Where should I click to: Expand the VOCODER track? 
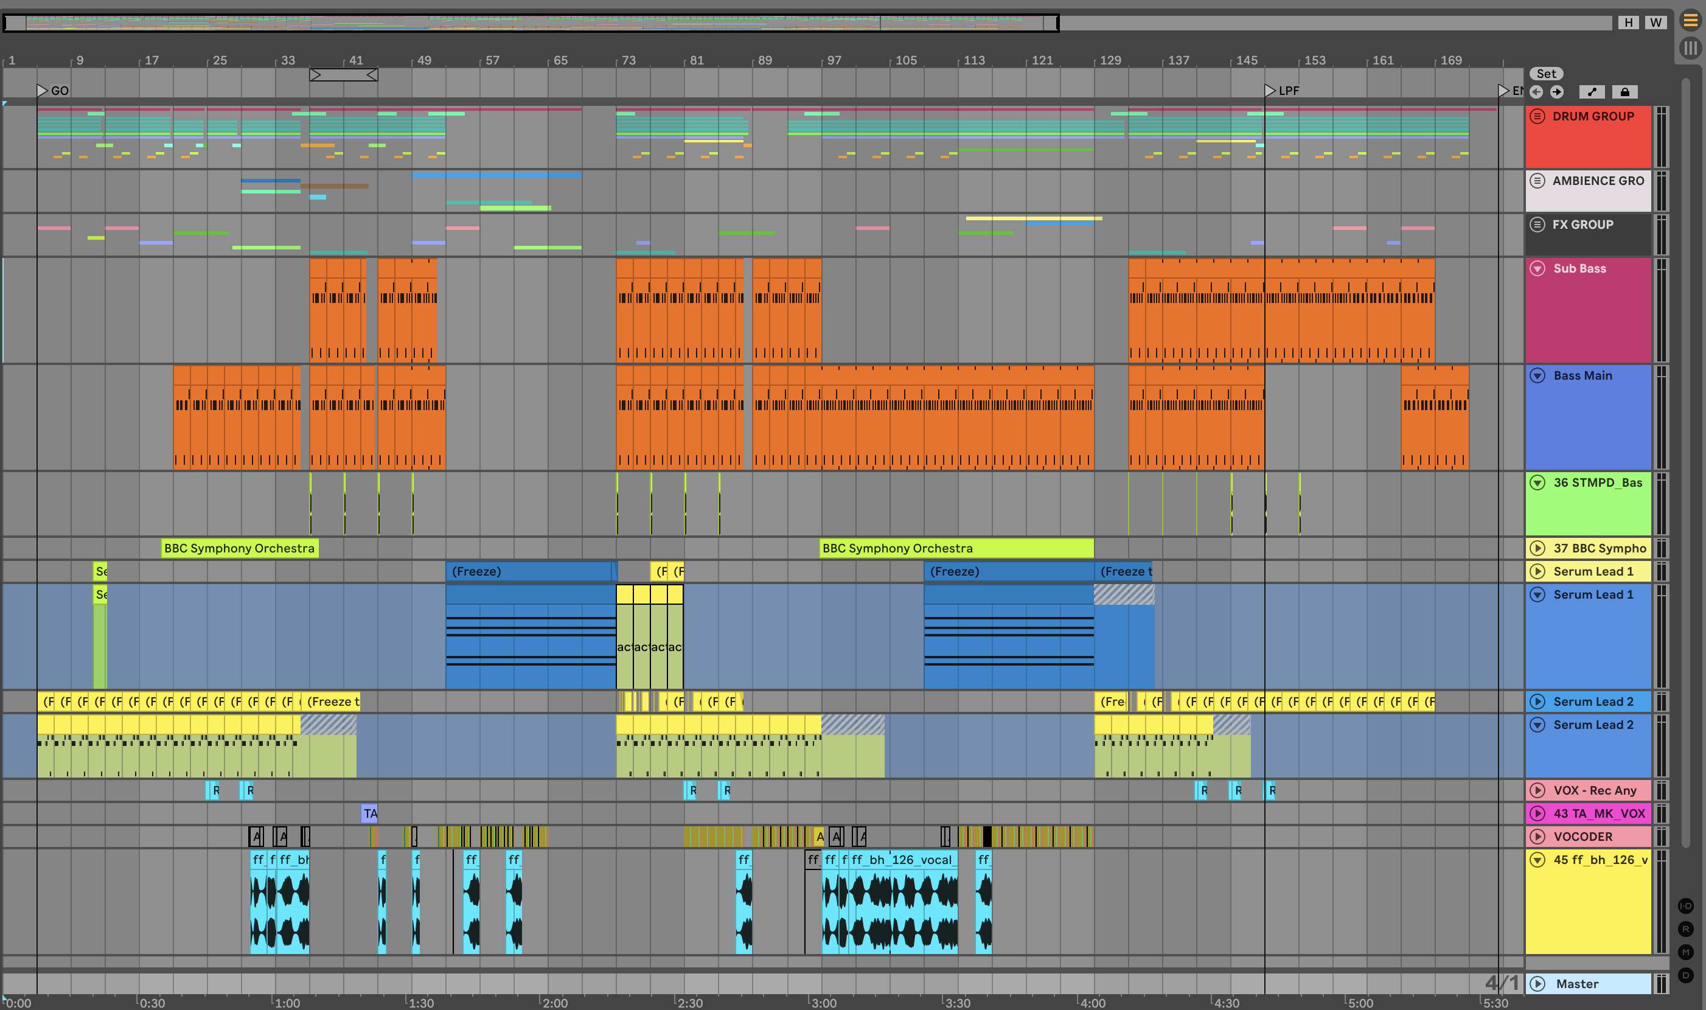pyautogui.click(x=1538, y=837)
